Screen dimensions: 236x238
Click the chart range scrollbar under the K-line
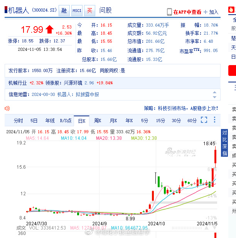click(x=187, y=228)
